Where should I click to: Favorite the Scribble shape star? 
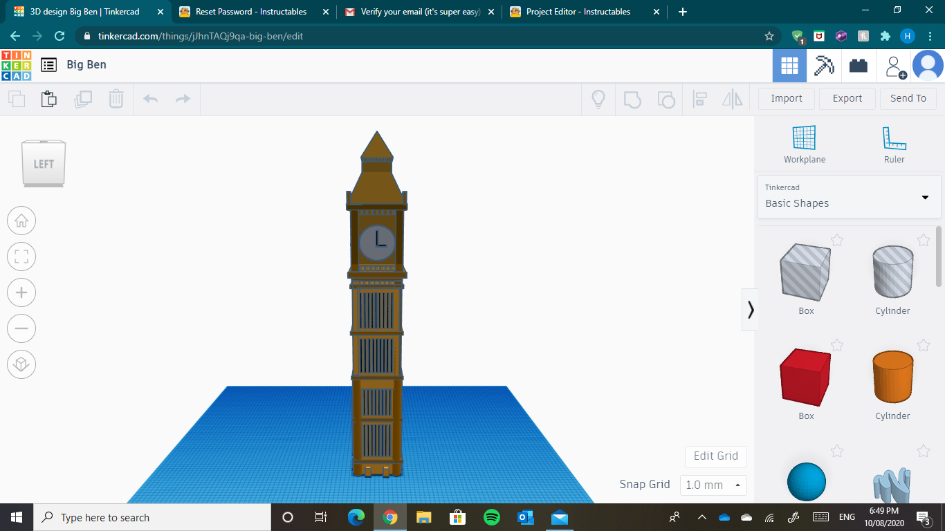pyautogui.click(x=923, y=451)
